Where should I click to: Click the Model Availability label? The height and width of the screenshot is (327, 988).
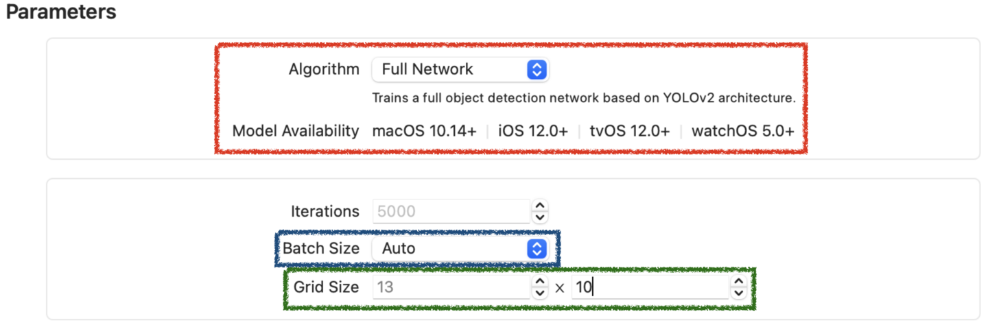tap(296, 131)
